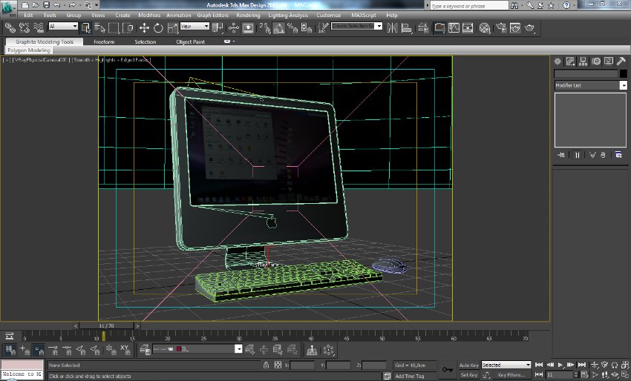
Task: Open the Utilities hammer panel
Action: 621,61
